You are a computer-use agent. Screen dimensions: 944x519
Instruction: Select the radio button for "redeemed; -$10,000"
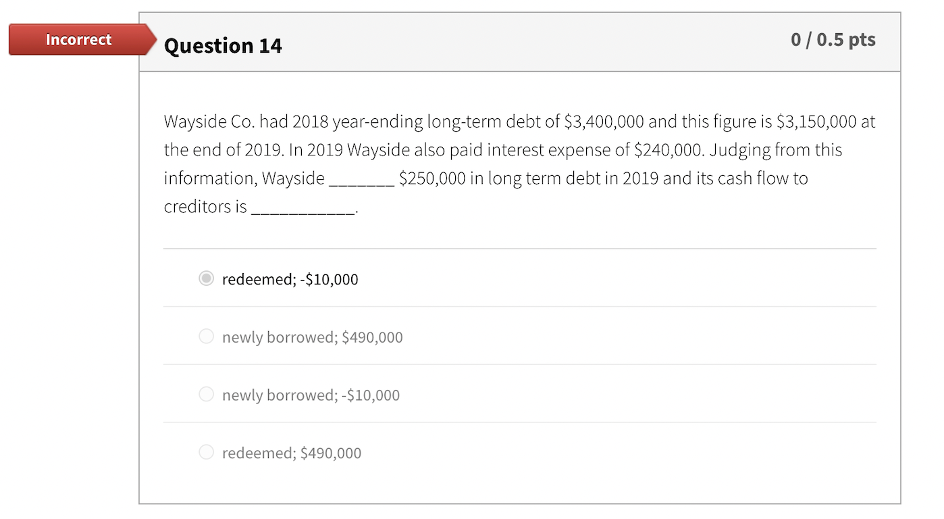click(x=207, y=278)
